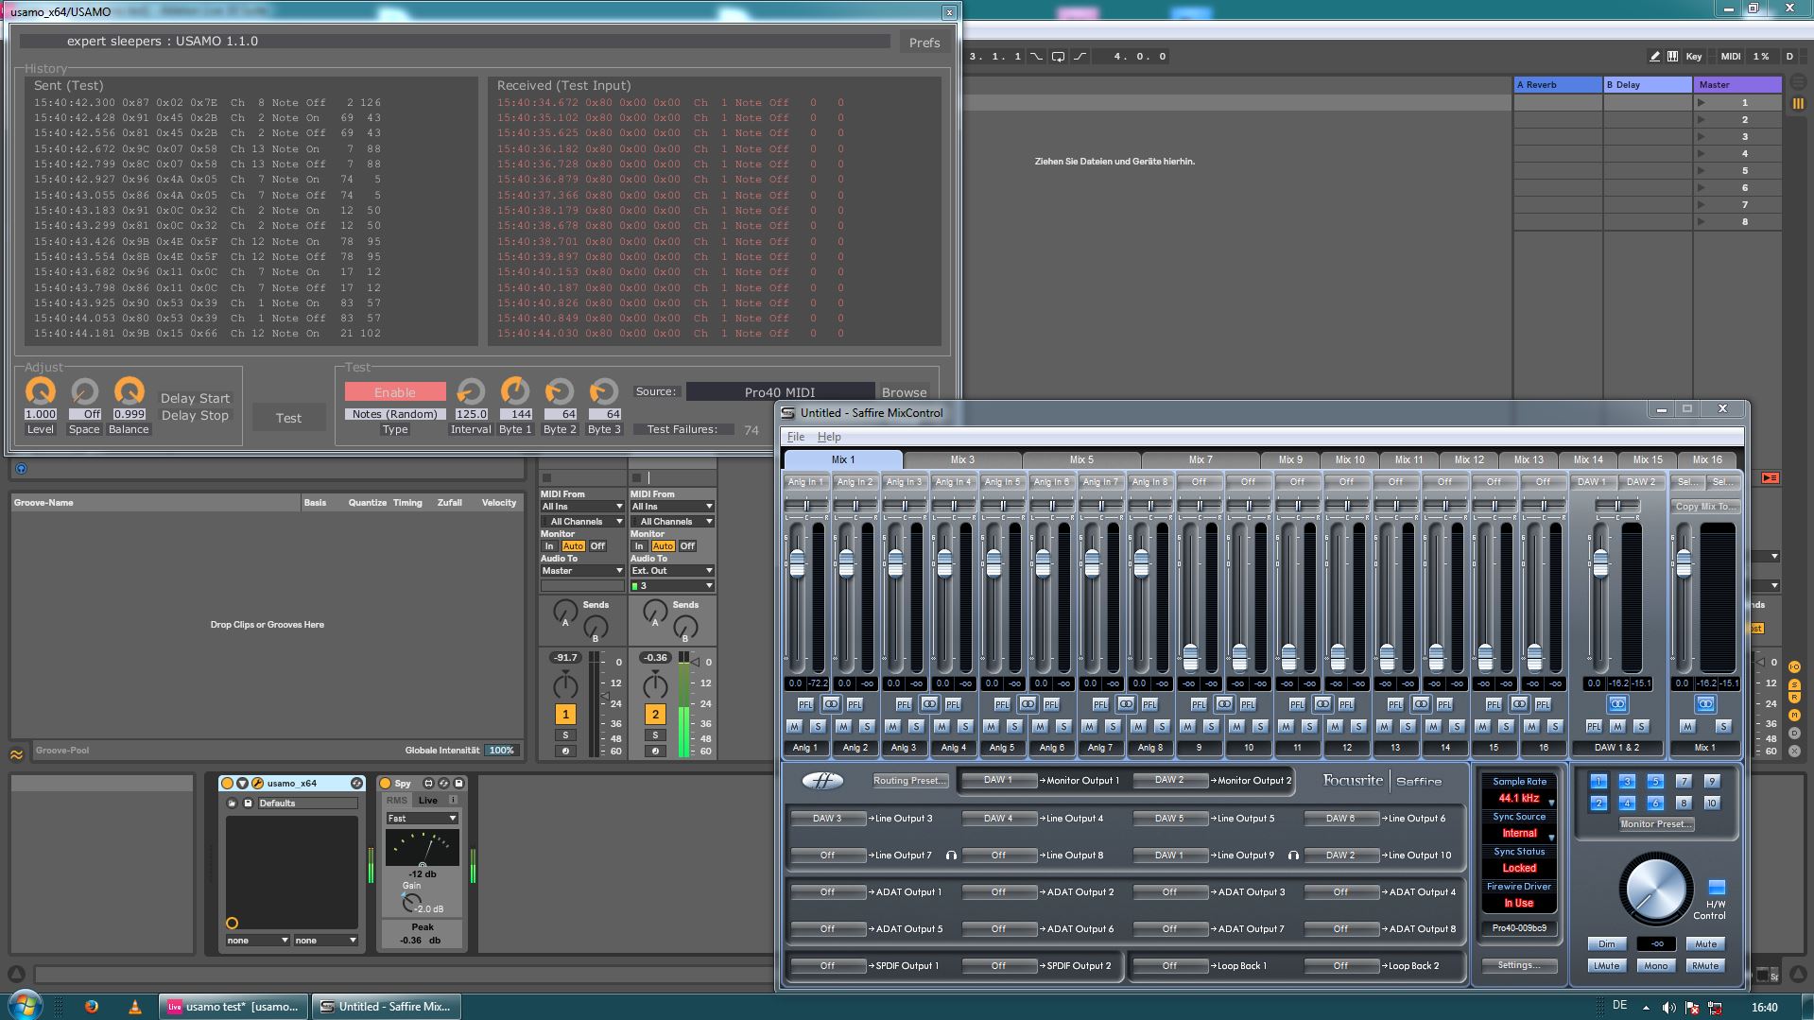Toggle monitor output button 7
The height and width of the screenshot is (1020, 1814).
click(1683, 782)
